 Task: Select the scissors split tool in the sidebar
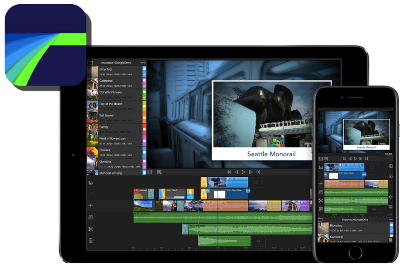tap(90, 229)
